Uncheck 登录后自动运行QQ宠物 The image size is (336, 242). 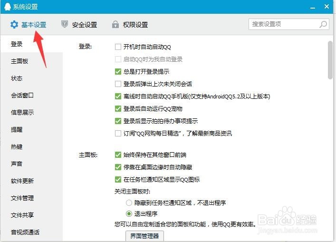[x=118, y=109]
